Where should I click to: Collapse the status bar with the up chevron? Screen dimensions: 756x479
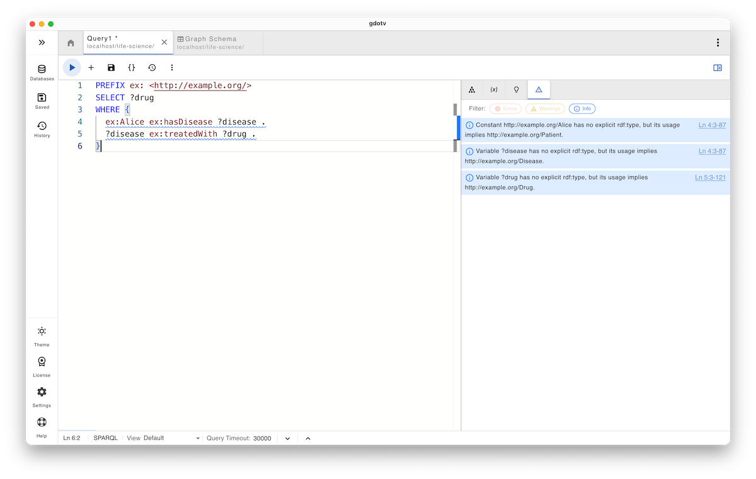(x=307, y=437)
